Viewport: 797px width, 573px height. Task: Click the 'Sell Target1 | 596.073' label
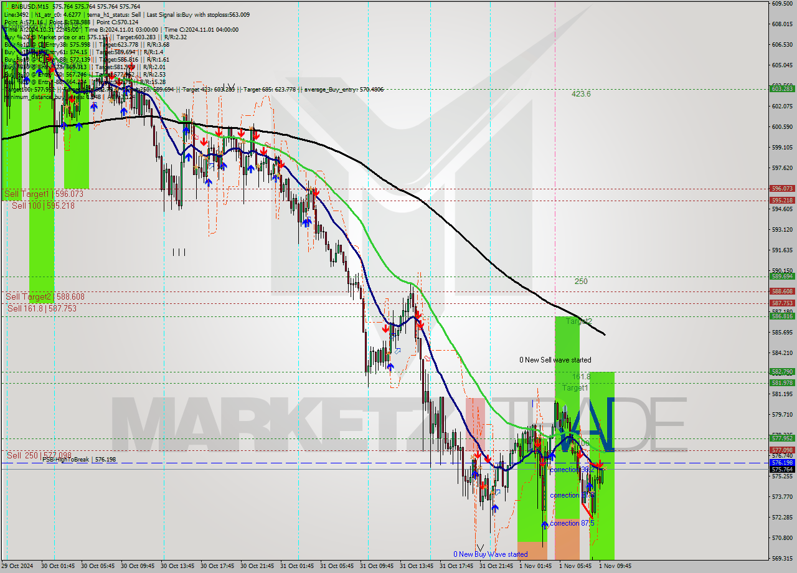tap(44, 194)
